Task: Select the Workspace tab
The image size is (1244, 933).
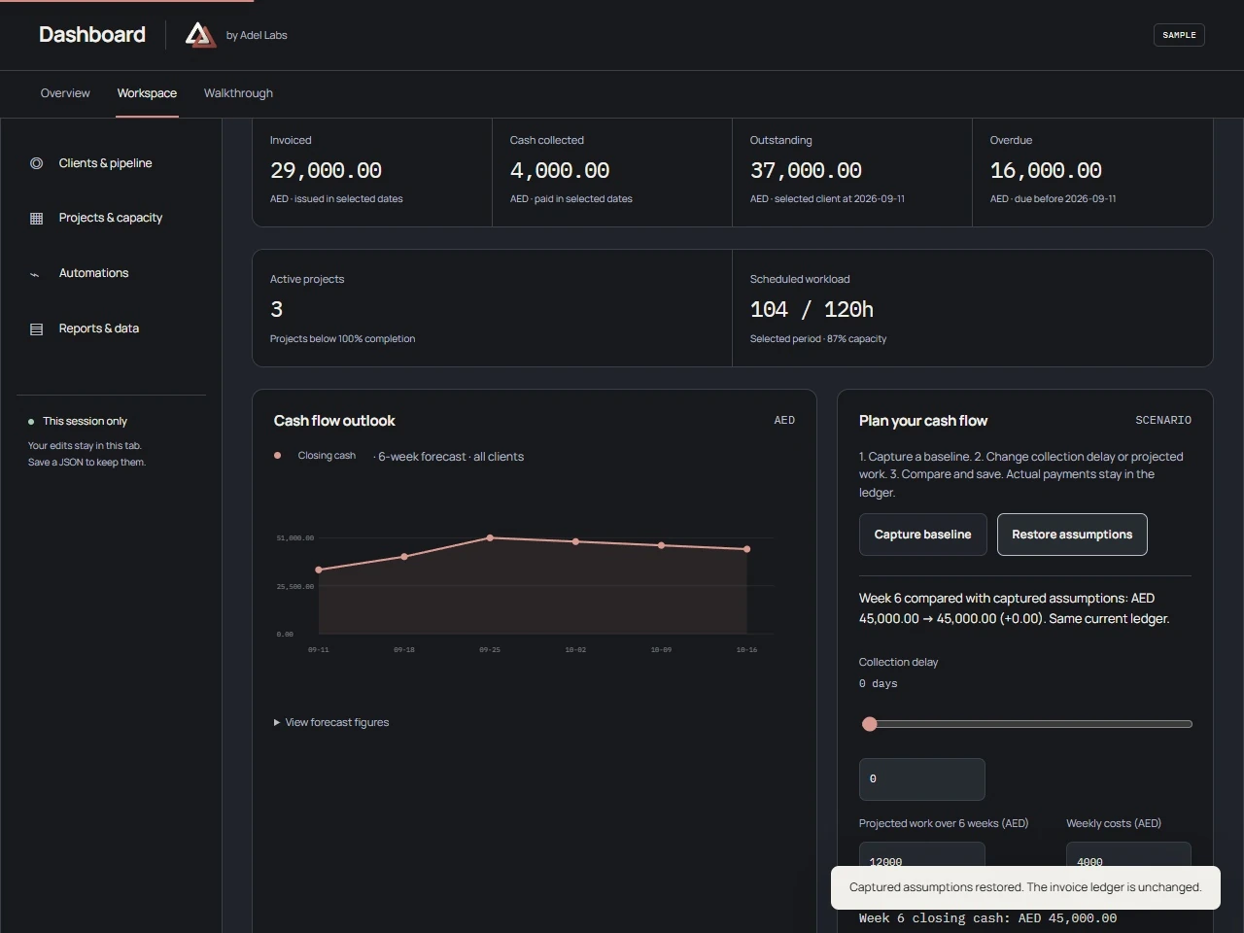Action: 147,93
